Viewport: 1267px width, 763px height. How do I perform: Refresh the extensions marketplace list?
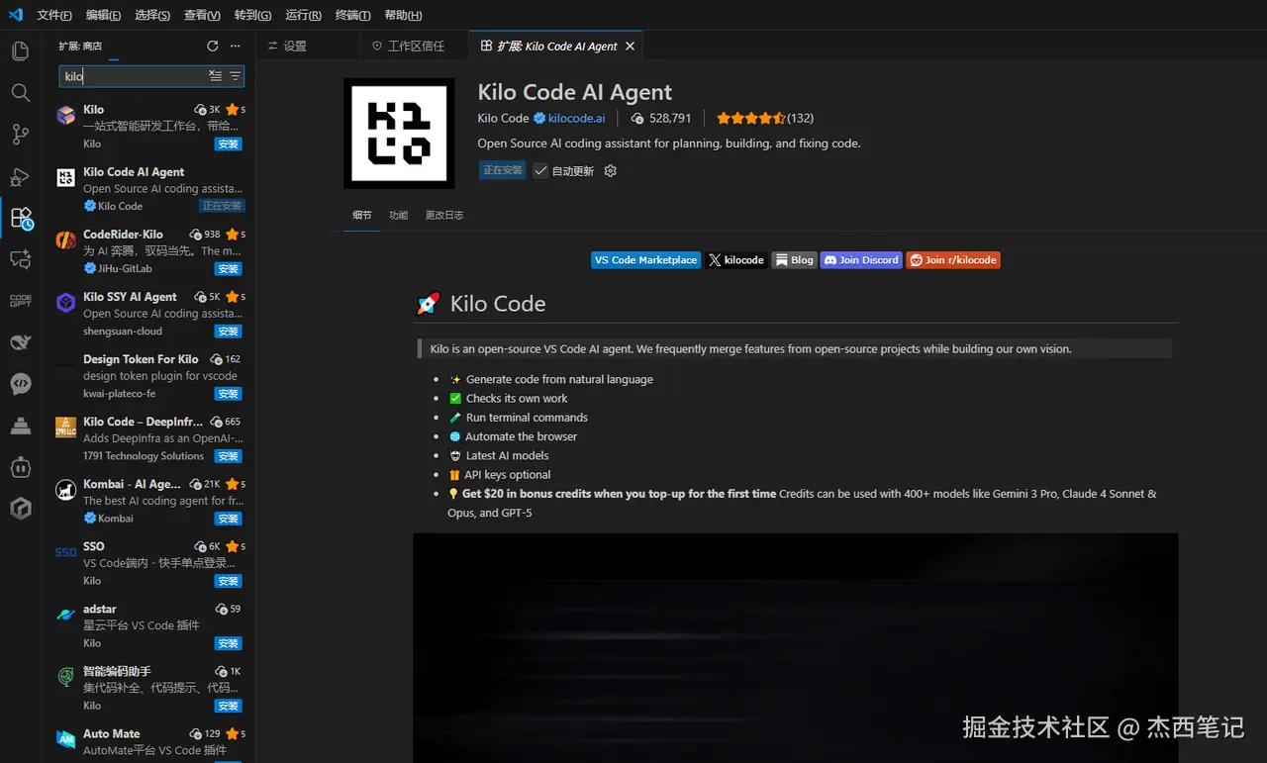click(212, 46)
